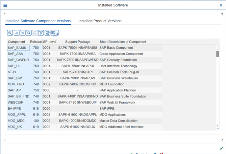This screenshot has height=154, width=226.
Task: Click the table's vertical scrollbar thumb
Action: (218, 54)
